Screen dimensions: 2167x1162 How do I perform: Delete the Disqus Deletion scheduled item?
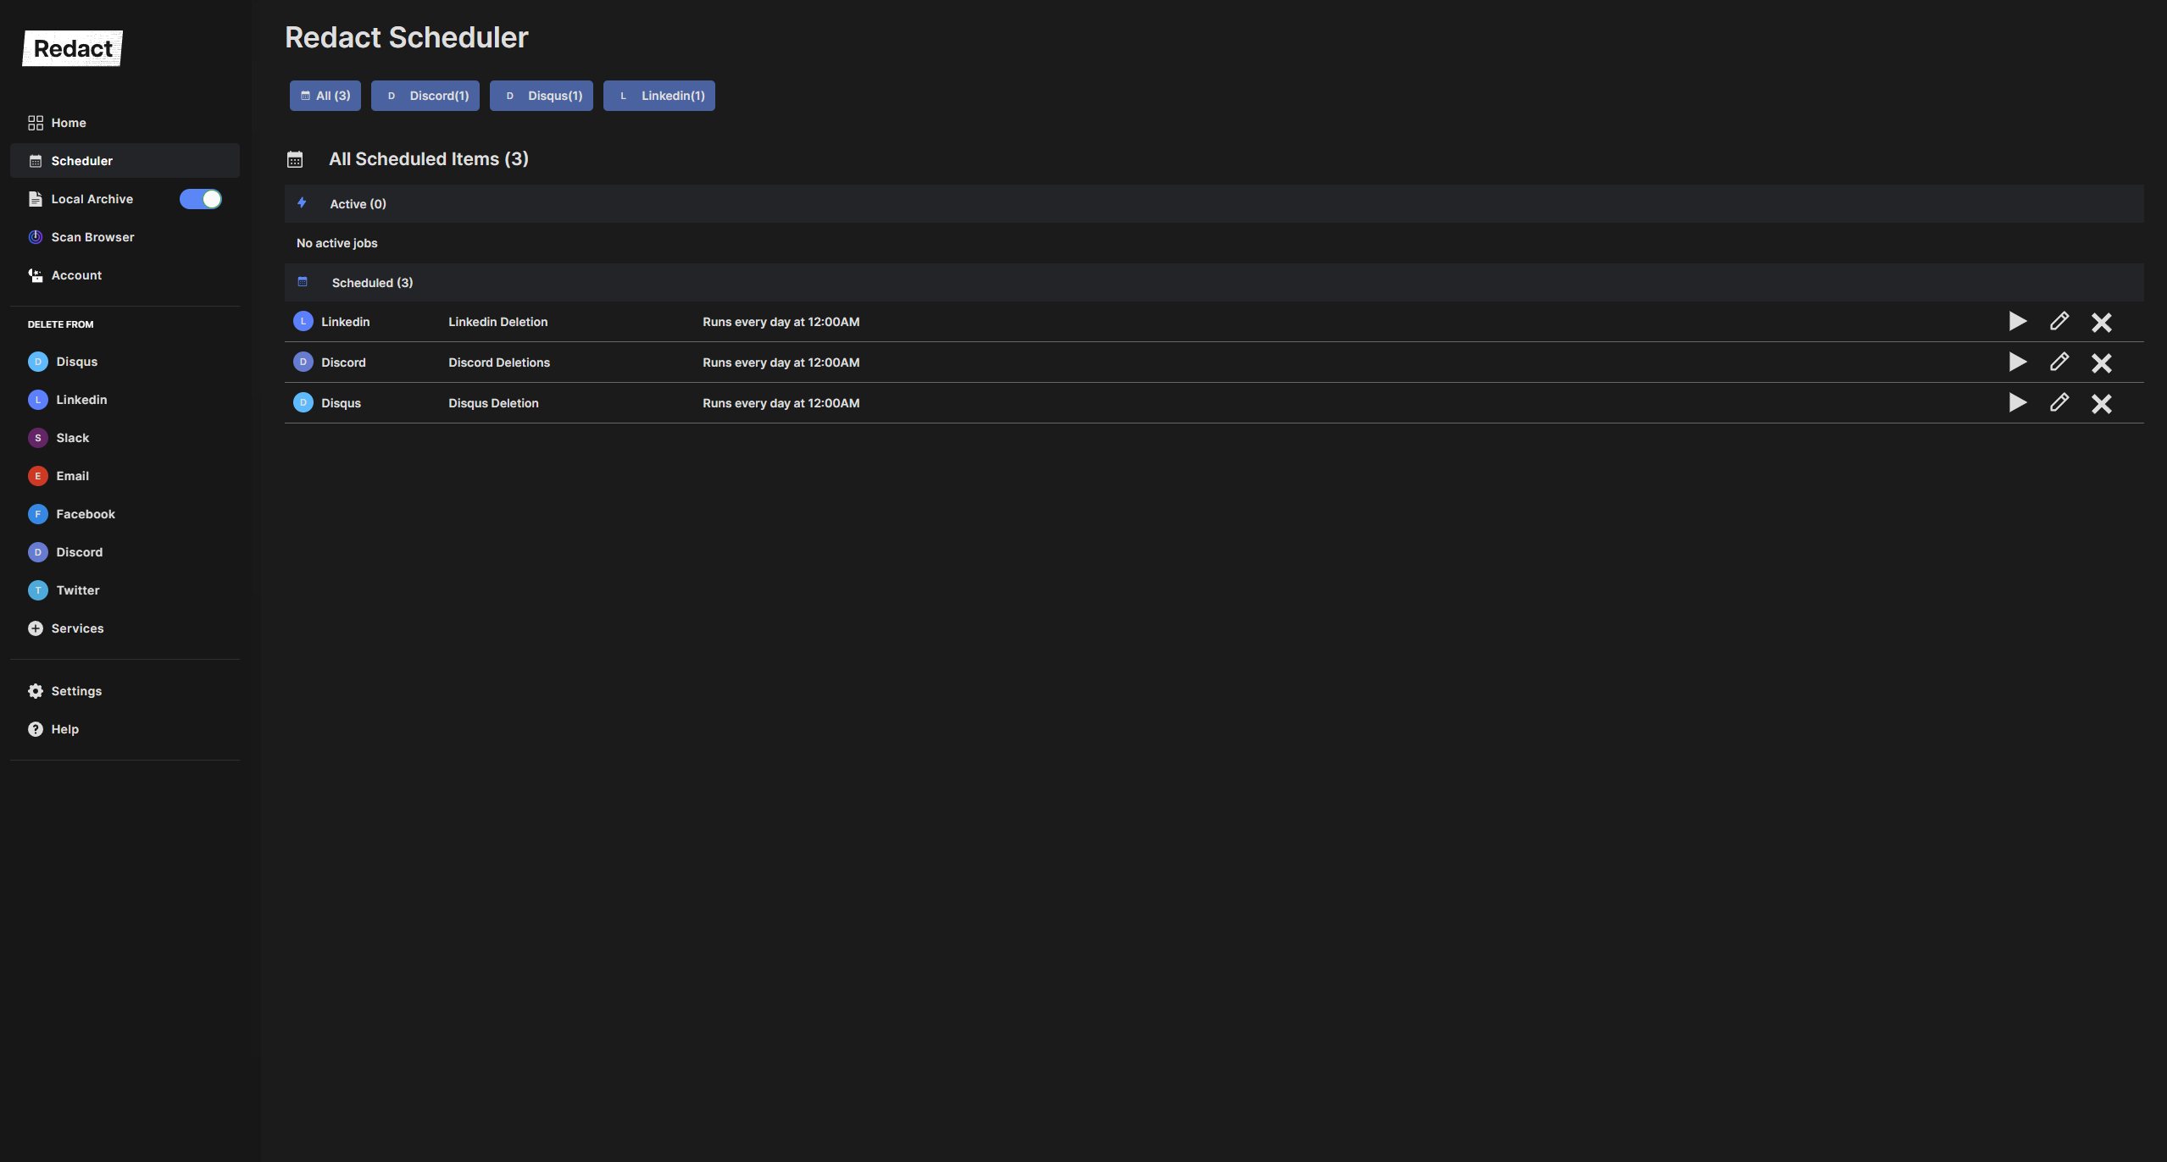click(2101, 403)
